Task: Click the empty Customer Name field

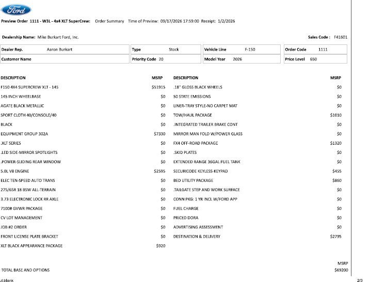Action: click(65, 59)
